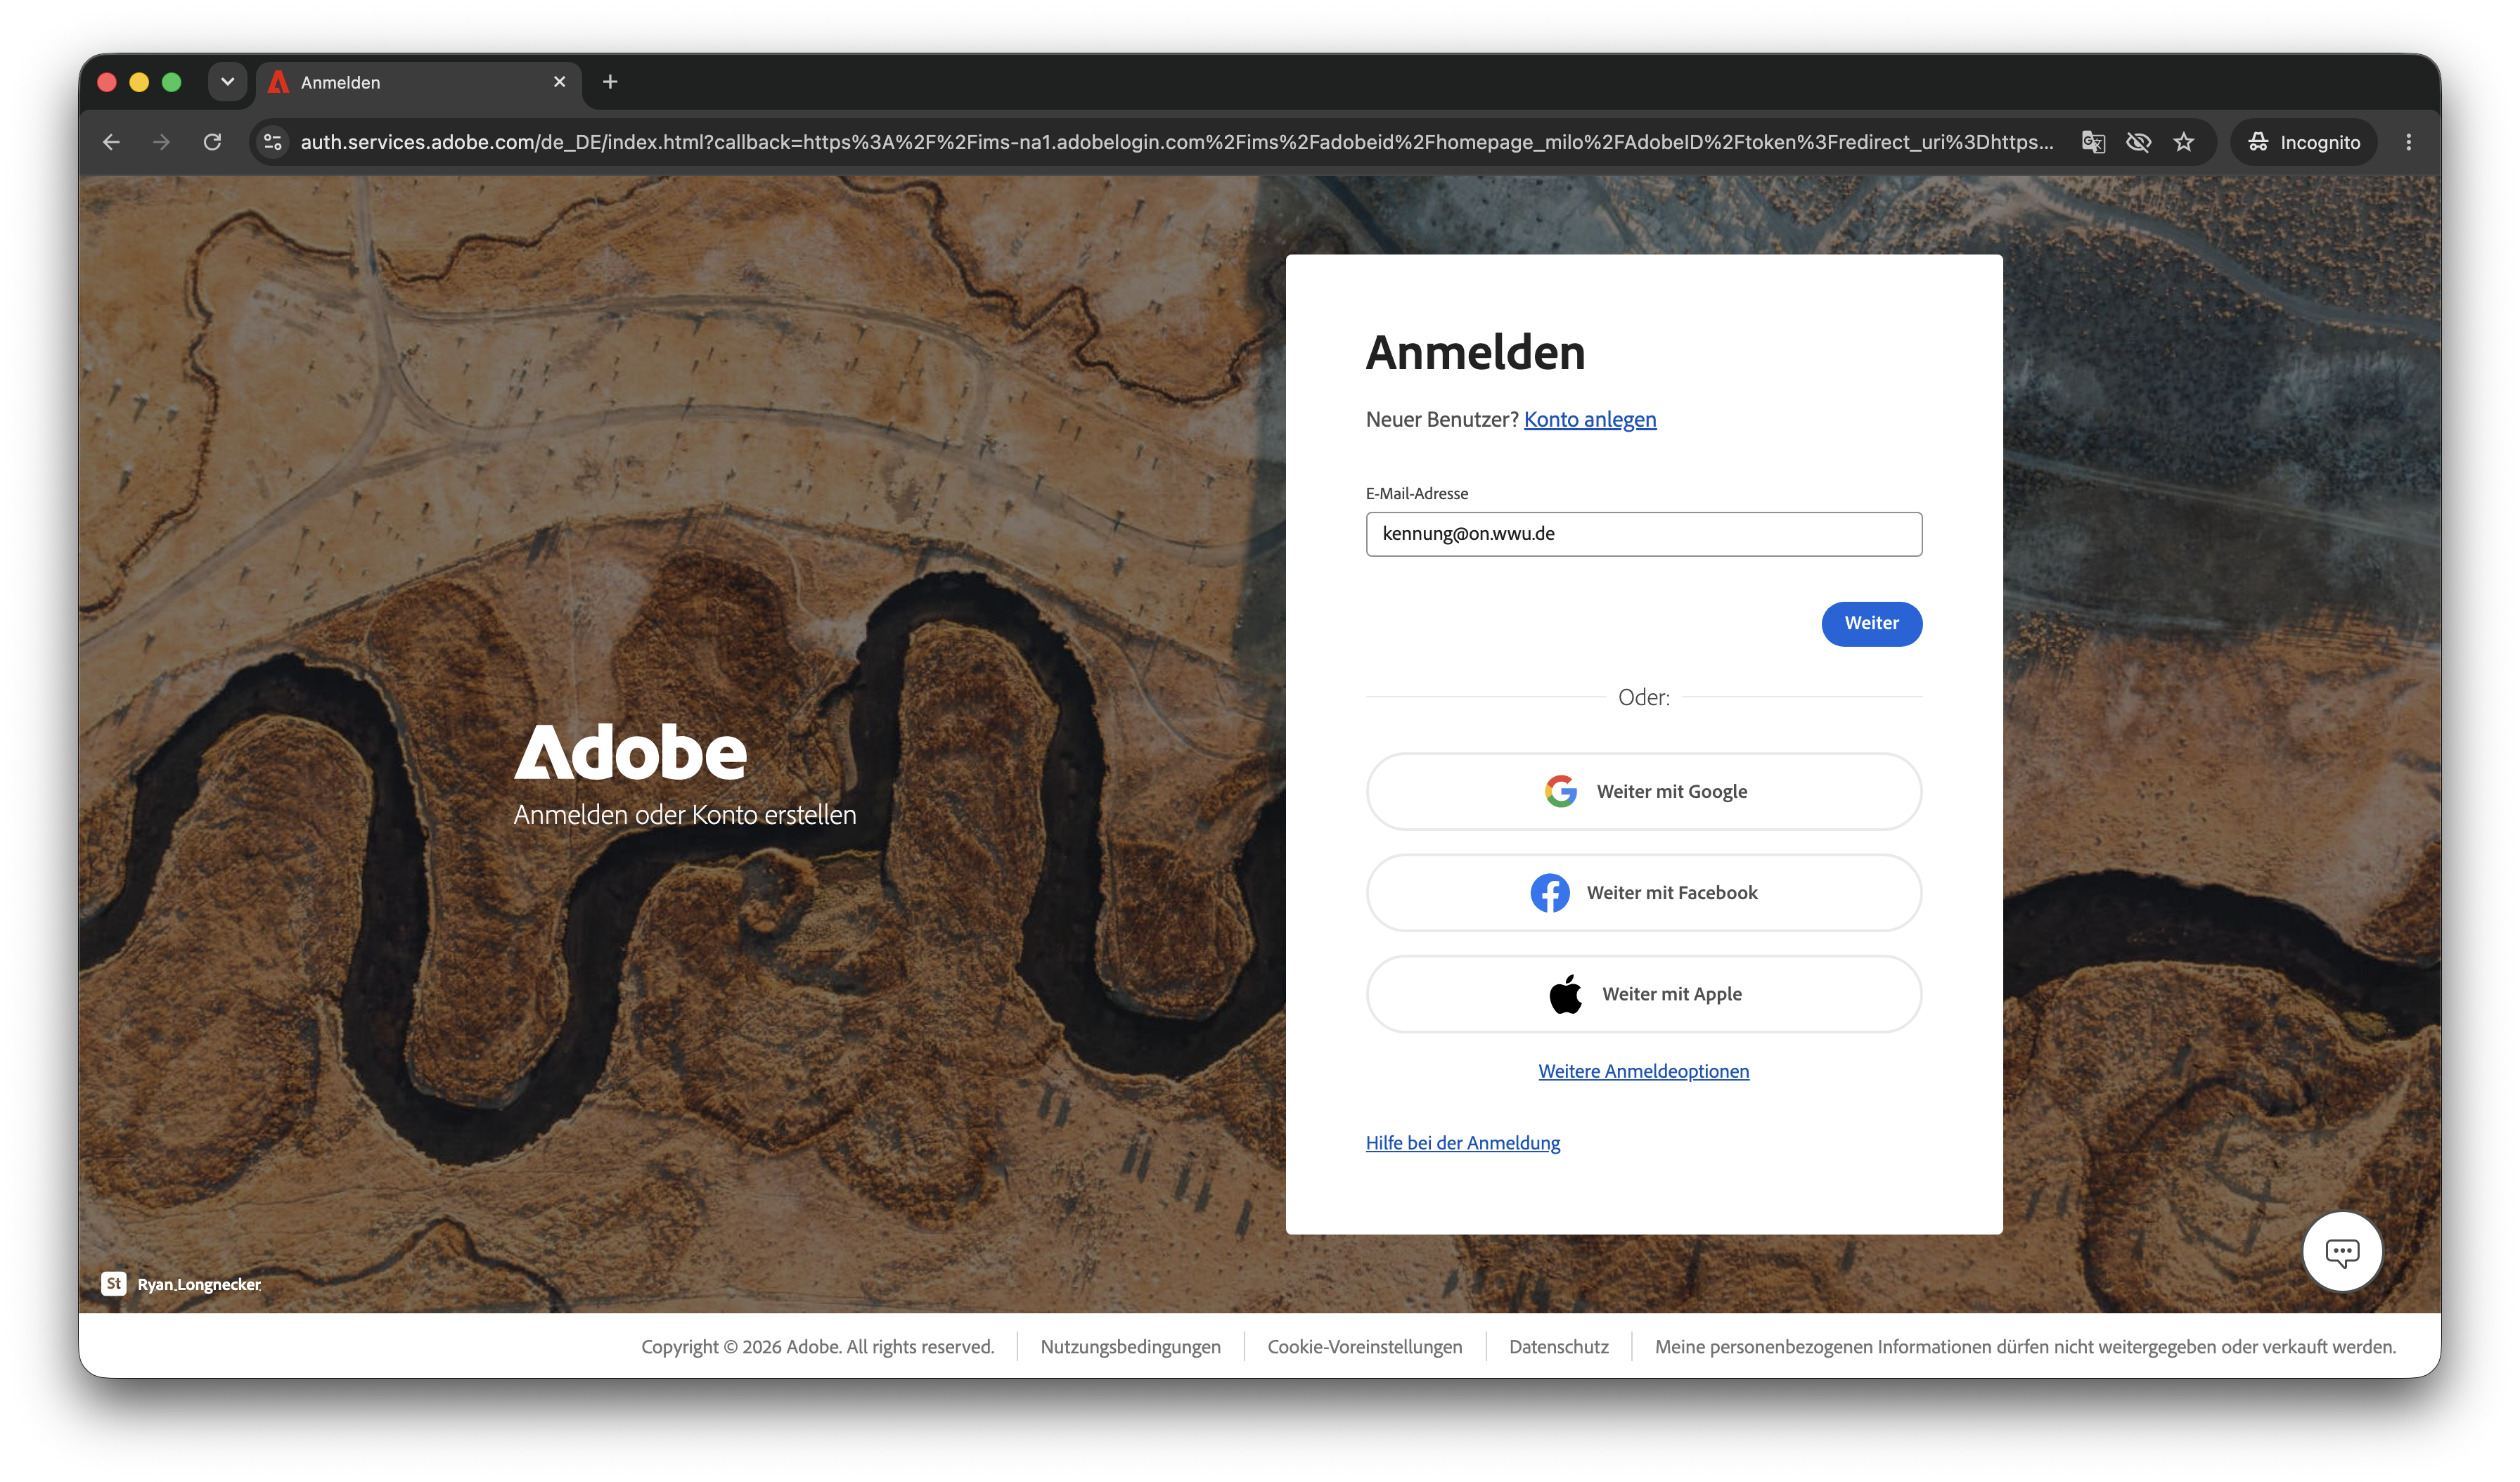Viewport: 2520px width, 1482px height.
Task: Click the blue Weiter button
Action: point(1871,623)
